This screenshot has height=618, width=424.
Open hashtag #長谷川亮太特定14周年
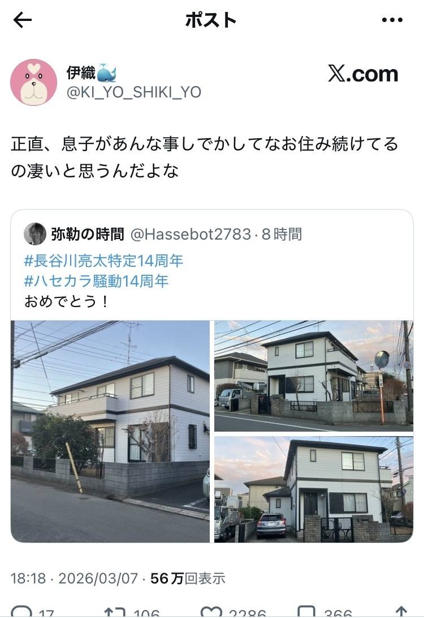pyautogui.click(x=103, y=261)
